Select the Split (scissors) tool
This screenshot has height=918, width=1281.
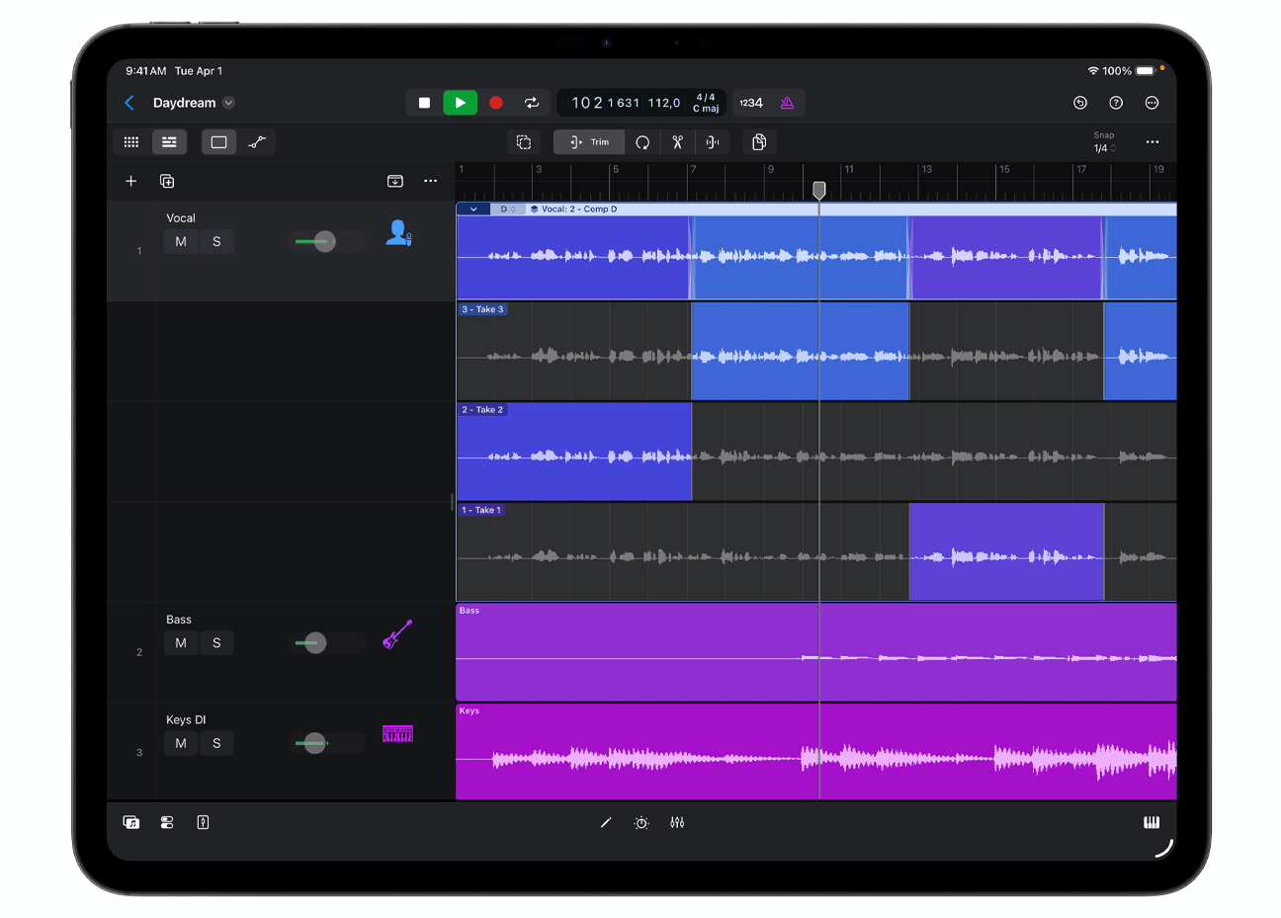[676, 142]
